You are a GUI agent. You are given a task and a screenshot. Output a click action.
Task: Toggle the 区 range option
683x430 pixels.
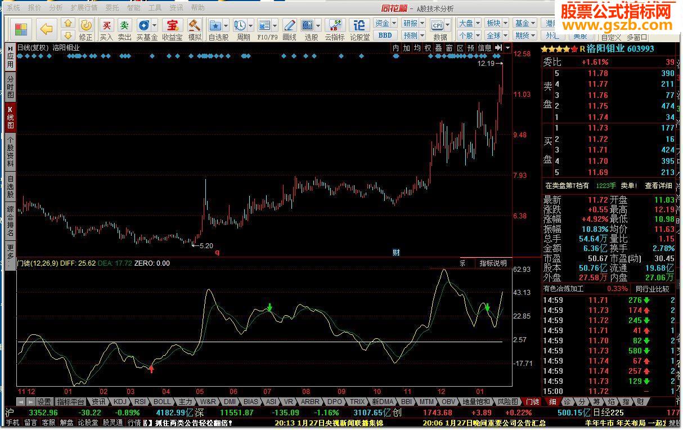460,48
